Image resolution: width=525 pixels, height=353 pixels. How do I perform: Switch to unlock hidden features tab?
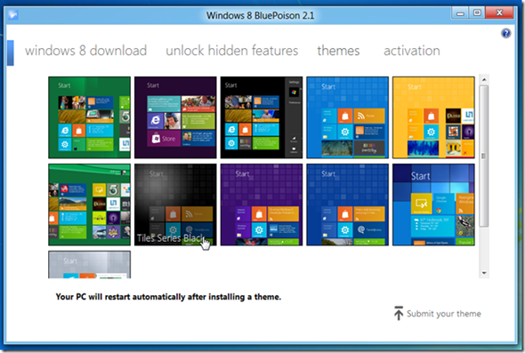tap(231, 51)
